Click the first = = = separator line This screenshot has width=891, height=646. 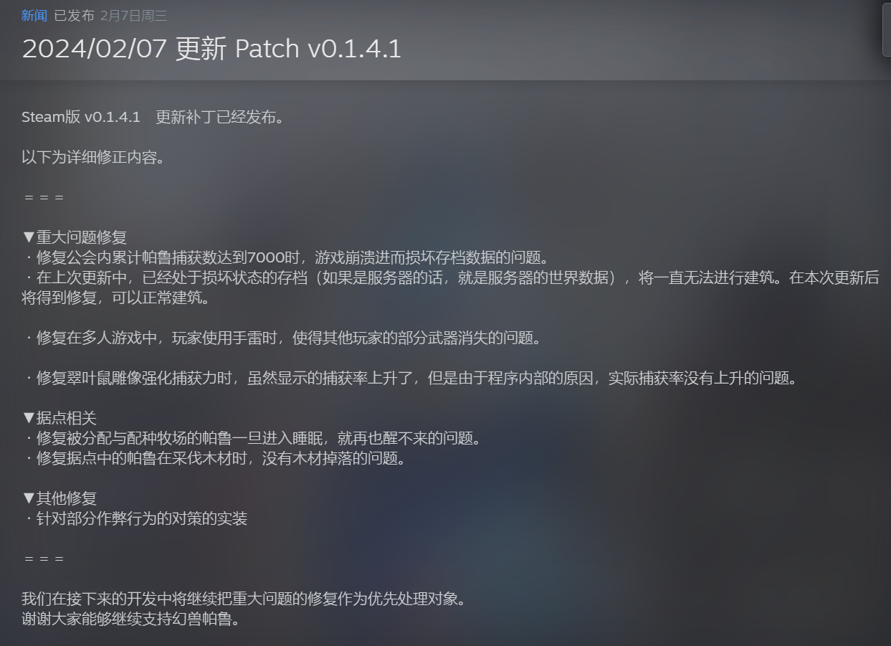coord(44,197)
